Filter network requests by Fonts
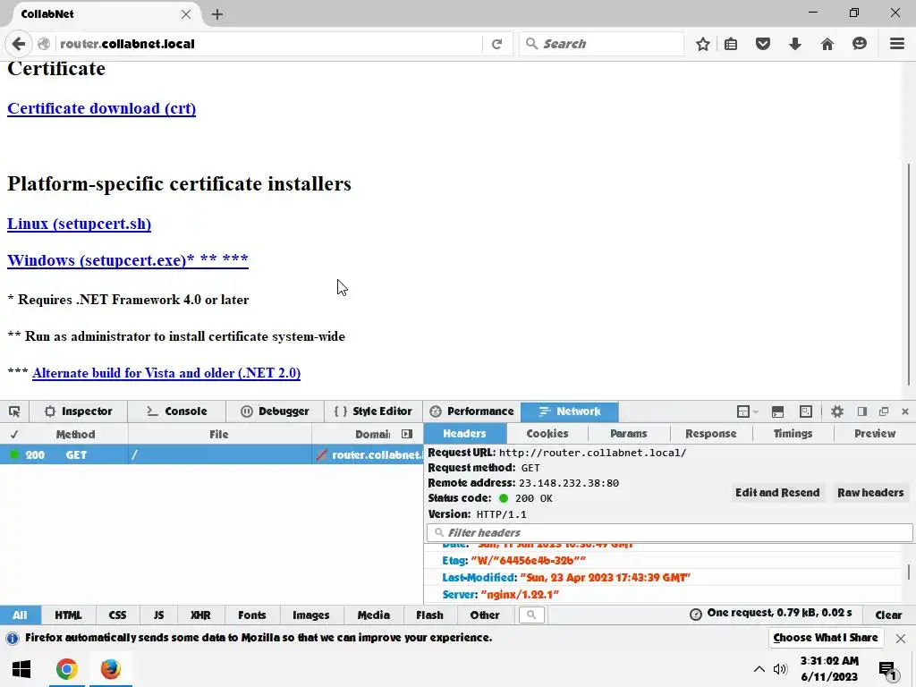This screenshot has height=687, width=916. [251, 615]
